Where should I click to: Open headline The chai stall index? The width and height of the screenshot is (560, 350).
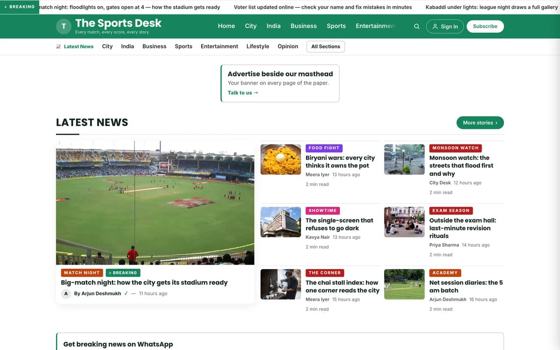point(343,286)
